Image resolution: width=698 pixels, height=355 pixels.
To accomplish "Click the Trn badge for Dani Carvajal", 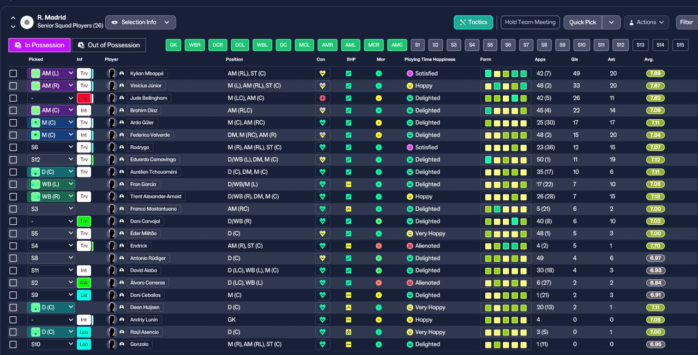I will (84, 222).
